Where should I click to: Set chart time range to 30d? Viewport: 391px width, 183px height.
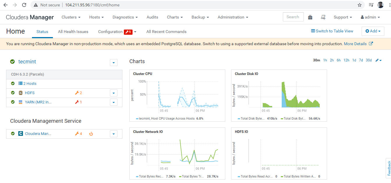pyautogui.click(x=369, y=60)
